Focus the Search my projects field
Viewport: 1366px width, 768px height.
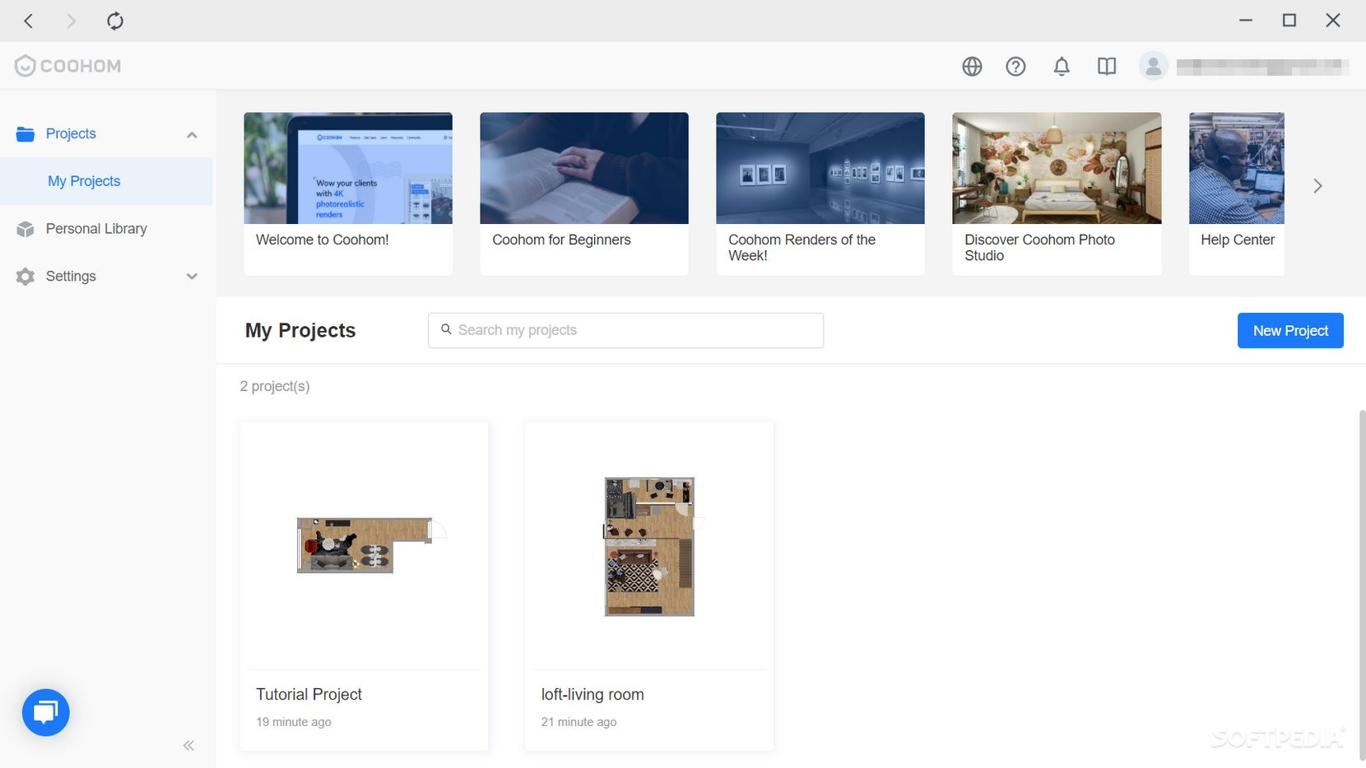click(625, 330)
